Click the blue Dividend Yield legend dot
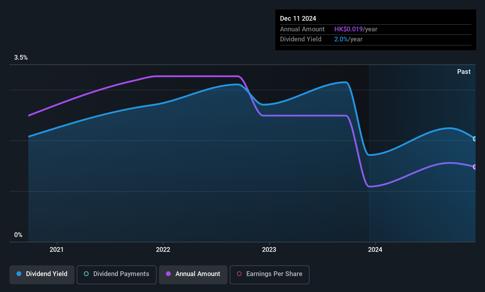The height and width of the screenshot is (292, 485). click(x=19, y=274)
